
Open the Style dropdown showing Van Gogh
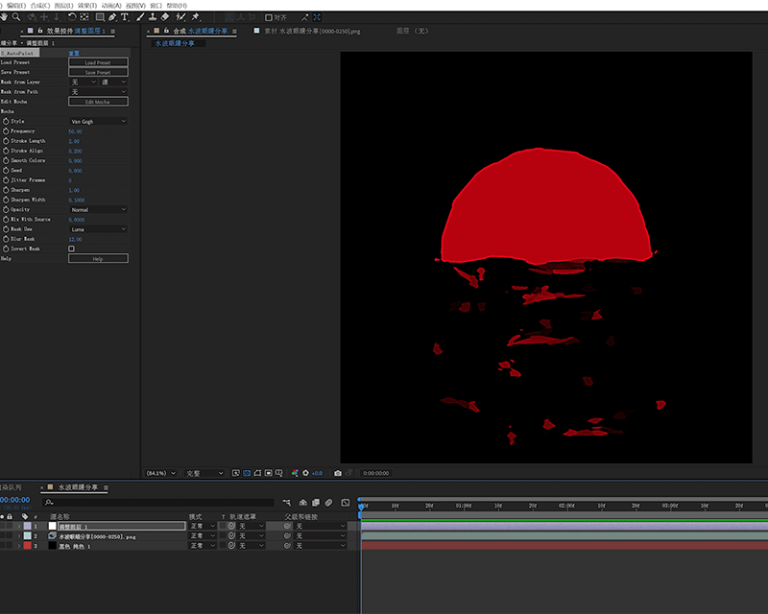tap(98, 122)
